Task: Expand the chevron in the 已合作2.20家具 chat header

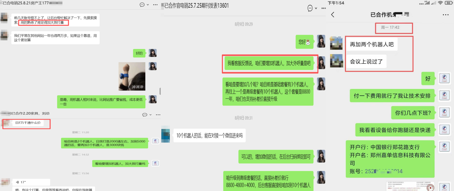Action: 150,115
